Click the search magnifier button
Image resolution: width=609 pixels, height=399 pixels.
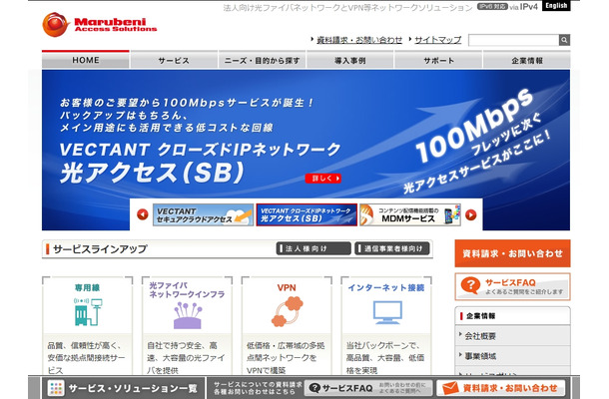[x=564, y=40]
